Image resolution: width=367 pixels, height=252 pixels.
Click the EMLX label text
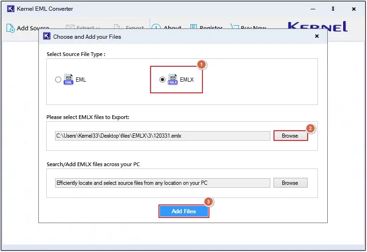click(187, 80)
